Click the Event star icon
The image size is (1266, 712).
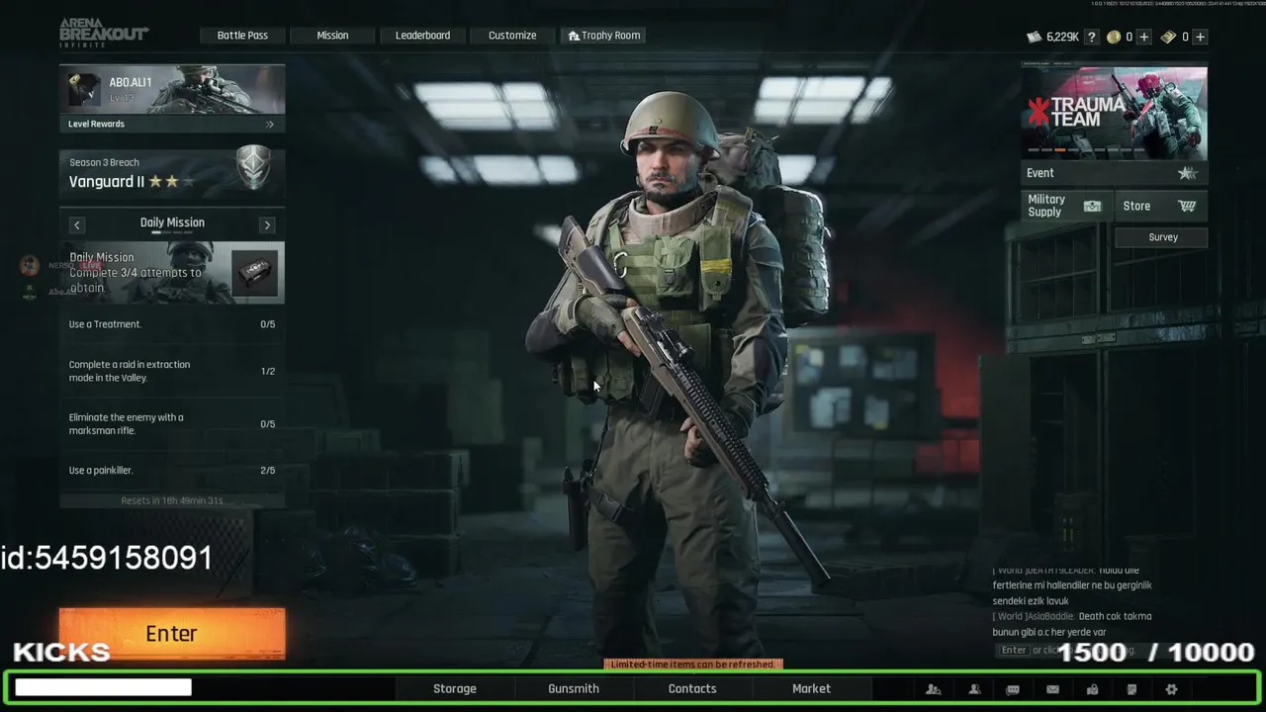(1187, 173)
